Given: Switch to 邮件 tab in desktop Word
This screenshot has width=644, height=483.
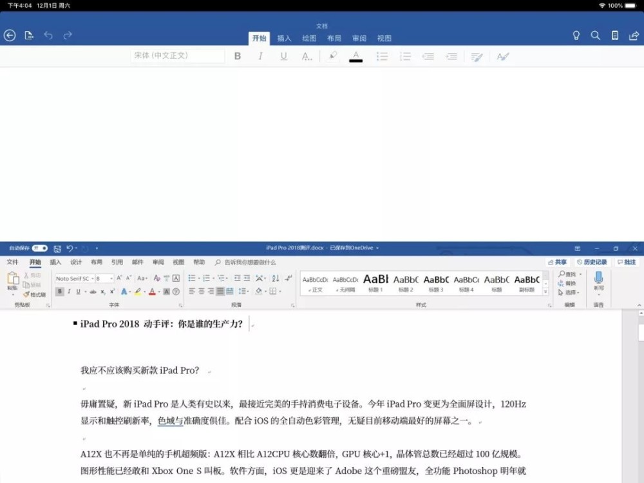Looking at the screenshot, I should pos(138,262).
